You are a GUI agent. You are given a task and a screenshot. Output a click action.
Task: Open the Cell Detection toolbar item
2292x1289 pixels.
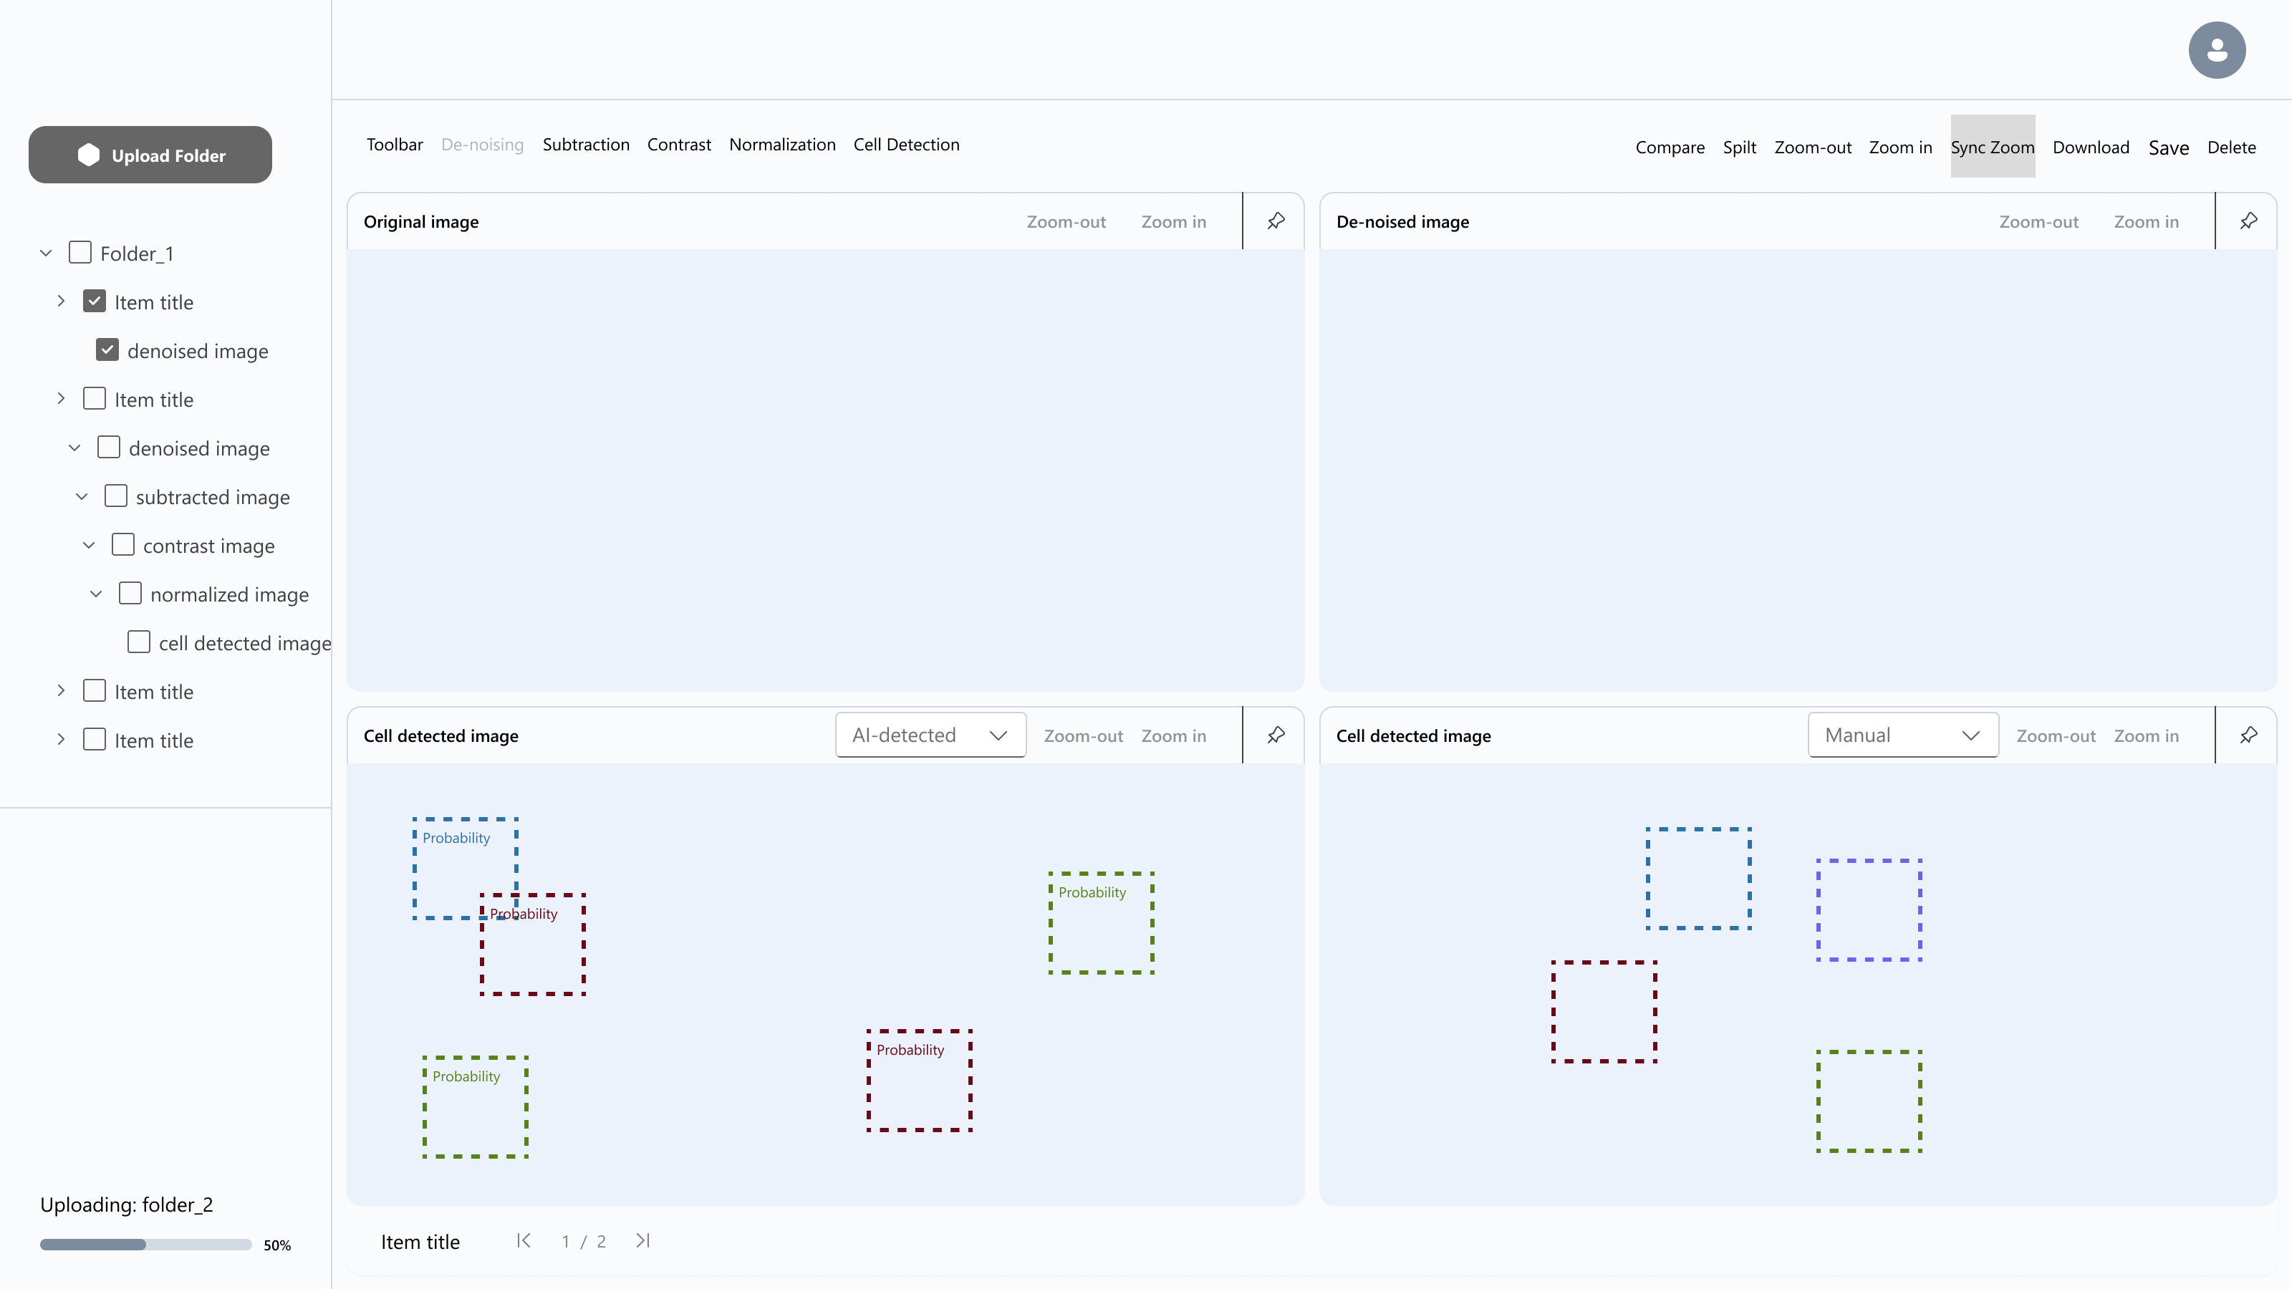point(906,144)
